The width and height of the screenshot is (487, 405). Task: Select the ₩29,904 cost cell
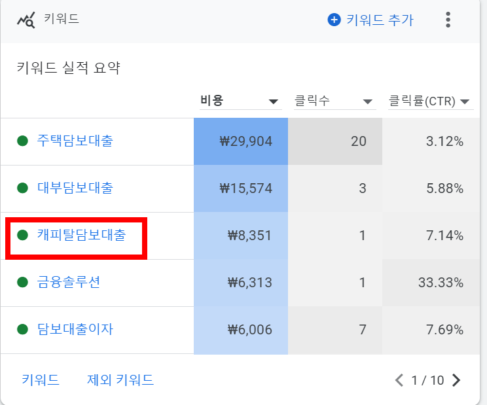click(241, 141)
